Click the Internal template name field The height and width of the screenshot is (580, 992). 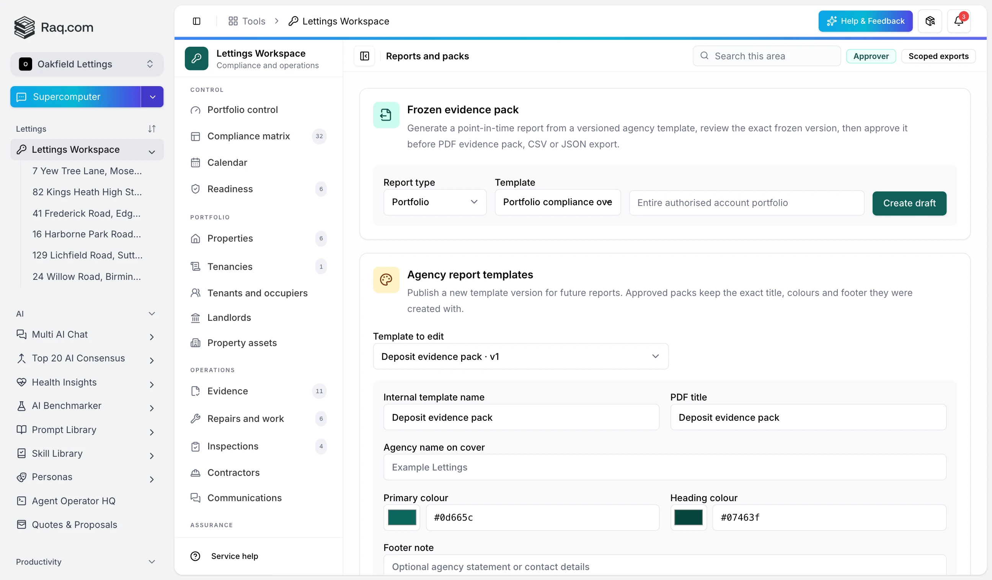pyautogui.click(x=521, y=417)
